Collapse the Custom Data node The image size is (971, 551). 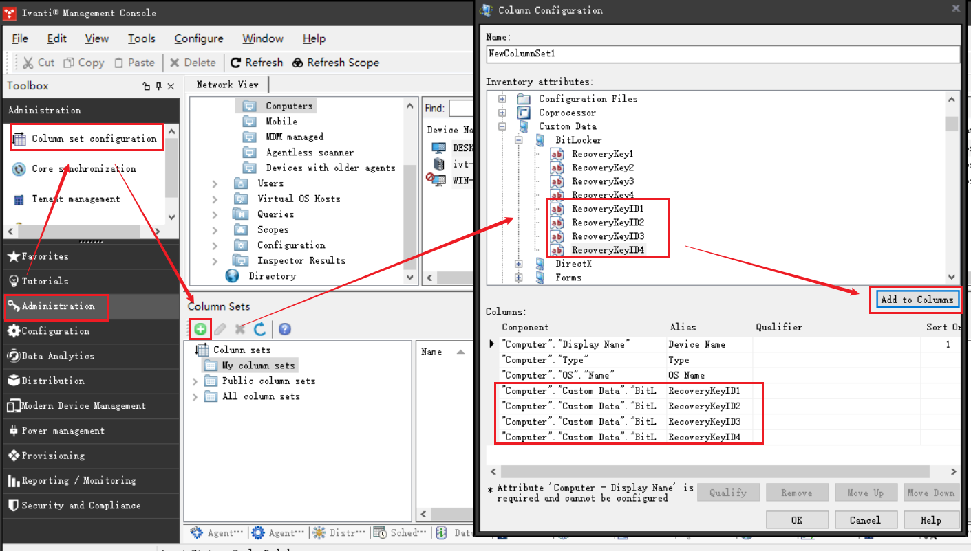tap(502, 126)
